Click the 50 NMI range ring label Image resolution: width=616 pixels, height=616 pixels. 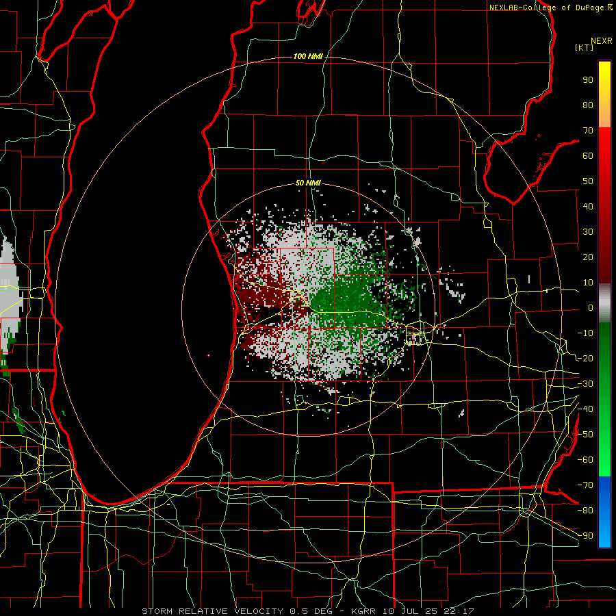click(x=308, y=183)
